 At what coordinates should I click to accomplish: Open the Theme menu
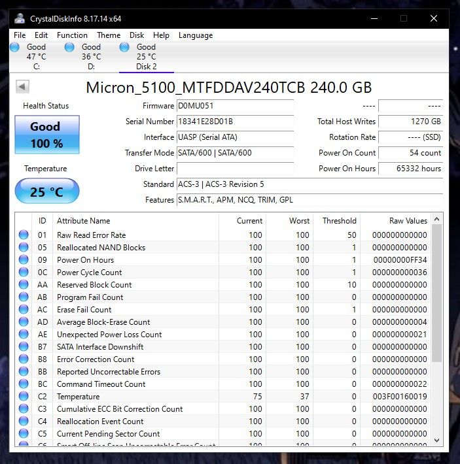pyautogui.click(x=109, y=35)
